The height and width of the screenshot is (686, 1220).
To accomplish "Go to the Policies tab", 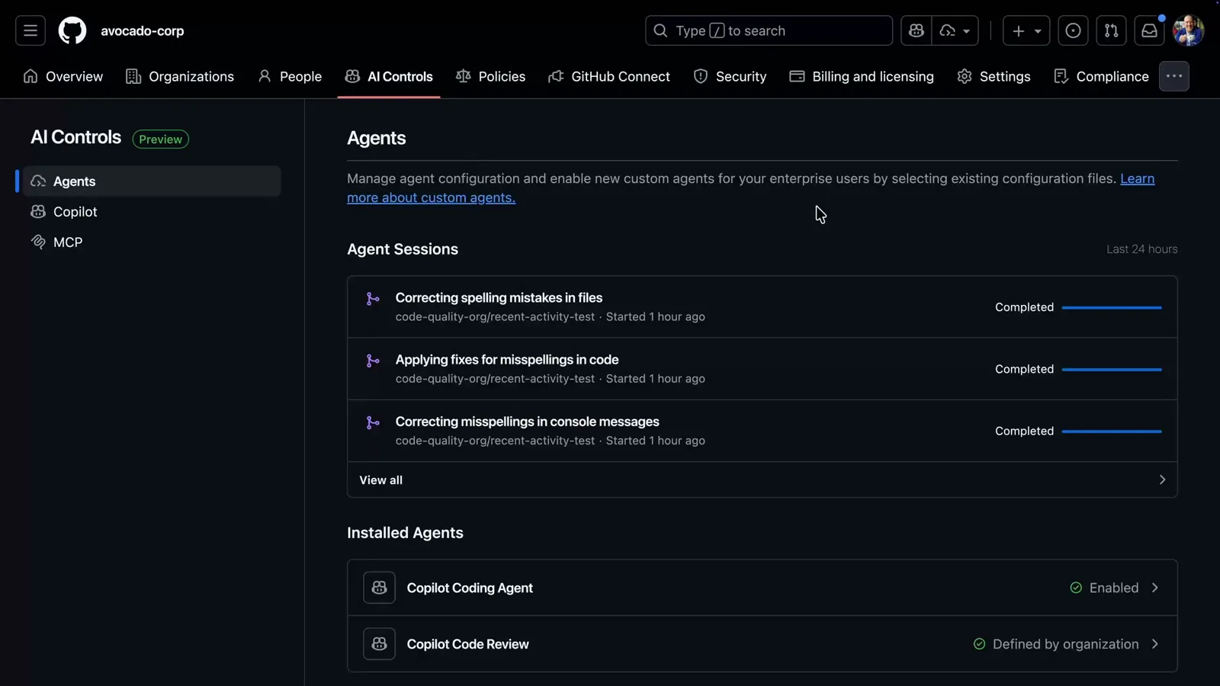I will [x=491, y=76].
